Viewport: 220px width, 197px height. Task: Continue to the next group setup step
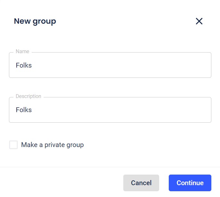190,183
